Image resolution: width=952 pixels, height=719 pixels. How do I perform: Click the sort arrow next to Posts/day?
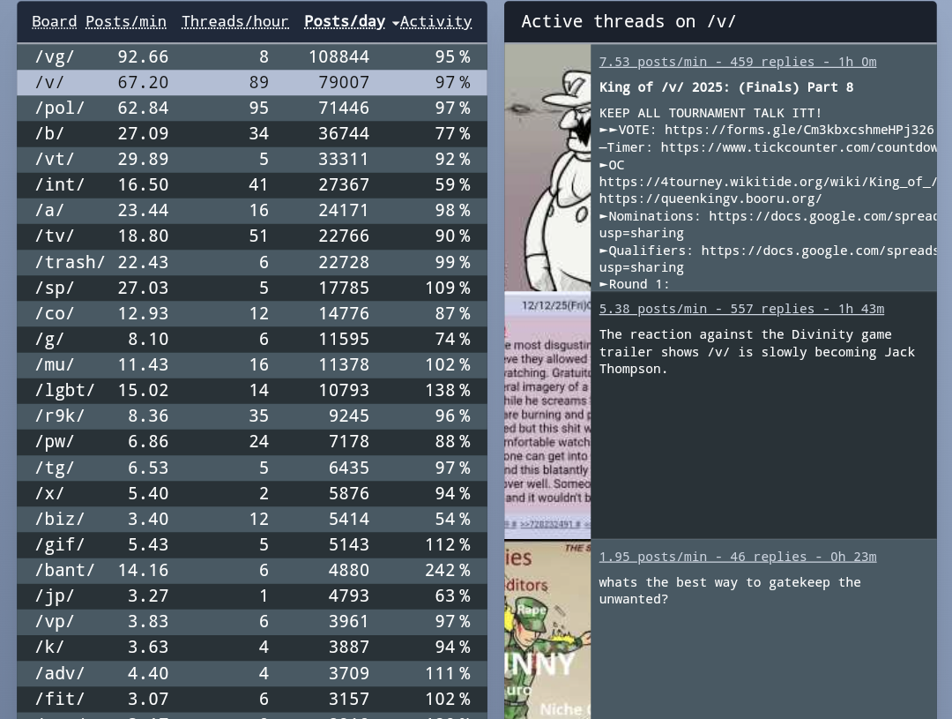(395, 23)
